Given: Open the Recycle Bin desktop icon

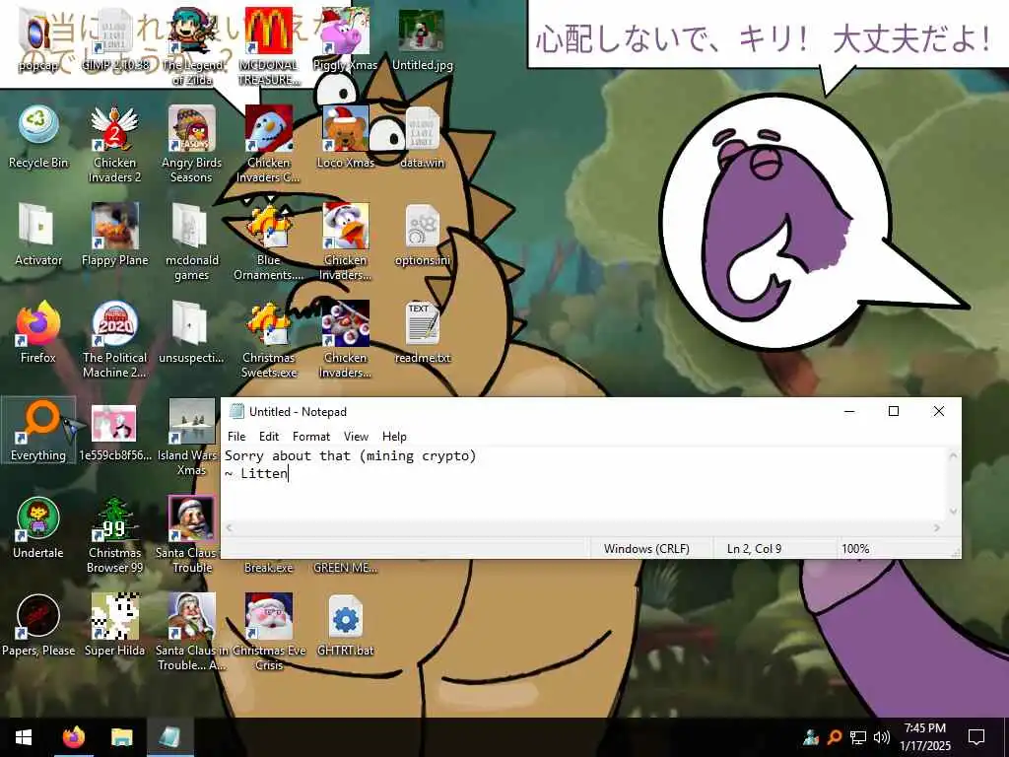Looking at the screenshot, I should [38, 137].
